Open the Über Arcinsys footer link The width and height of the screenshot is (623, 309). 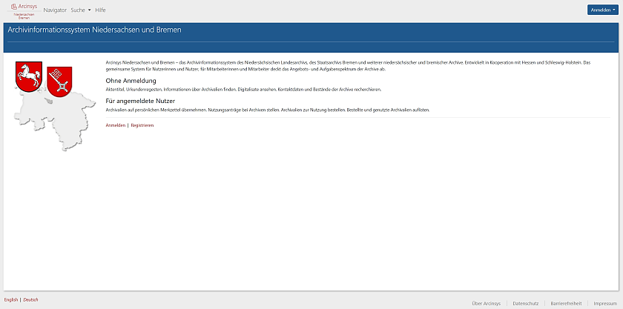487,303
